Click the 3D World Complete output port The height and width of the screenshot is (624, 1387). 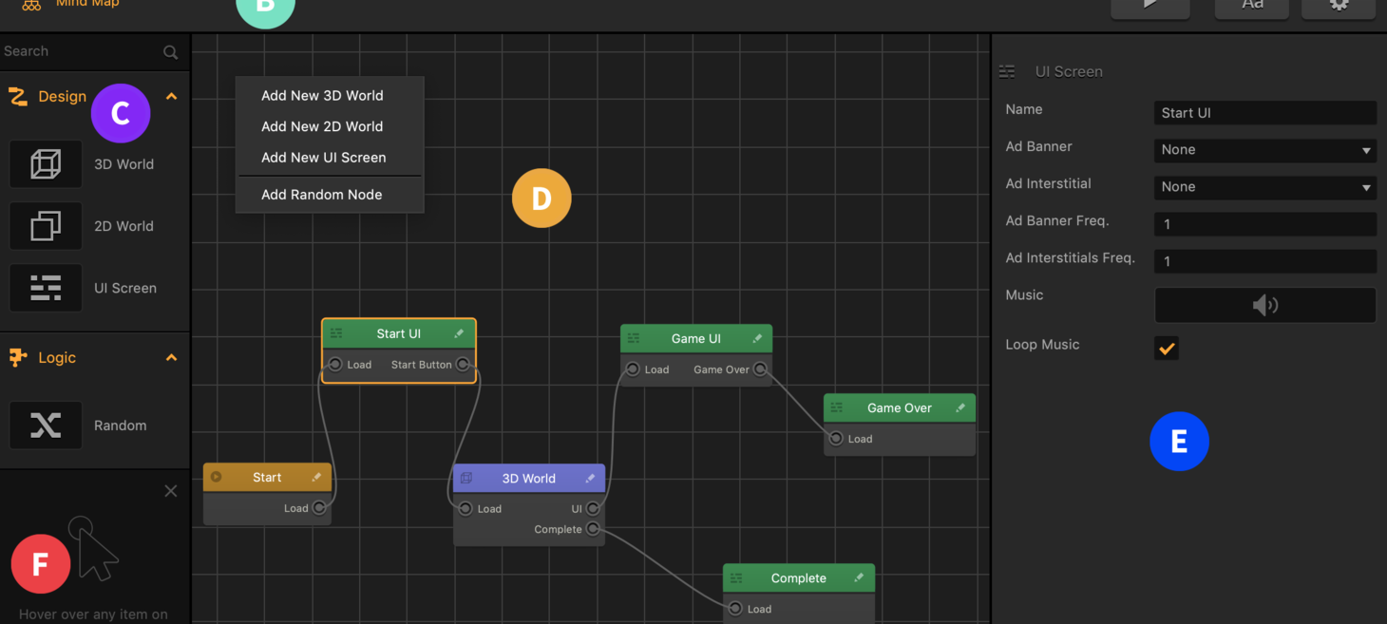[x=593, y=529]
